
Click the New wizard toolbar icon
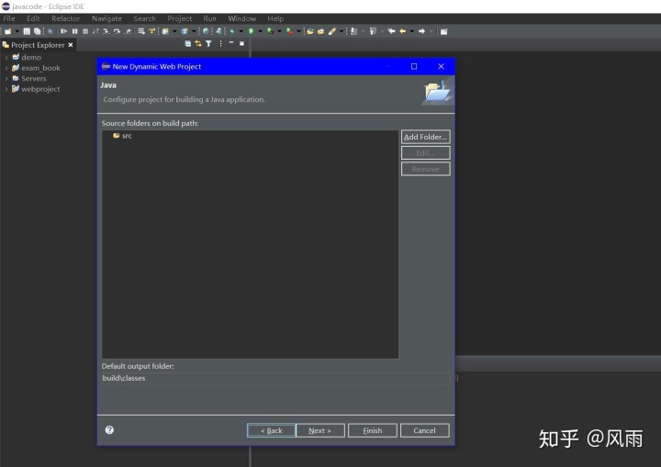coord(7,31)
